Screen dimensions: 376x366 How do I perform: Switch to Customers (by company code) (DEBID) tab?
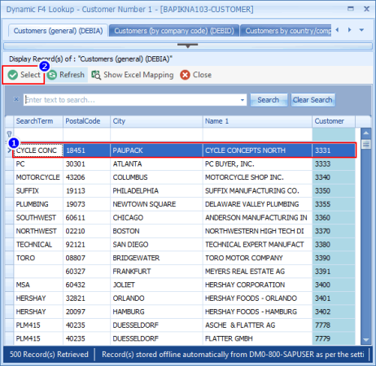(x=174, y=31)
